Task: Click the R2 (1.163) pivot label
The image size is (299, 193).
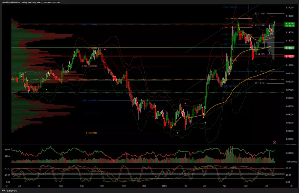Action: coord(259,13)
